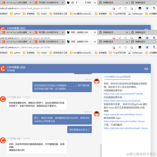Open the ask.csdn.net/channel/87109206 link
Viewport: 157px width, 157px height.
tap(123, 94)
